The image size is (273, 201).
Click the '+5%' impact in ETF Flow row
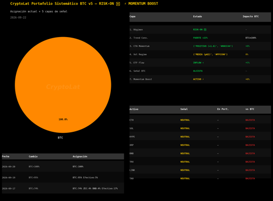click(x=247, y=63)
